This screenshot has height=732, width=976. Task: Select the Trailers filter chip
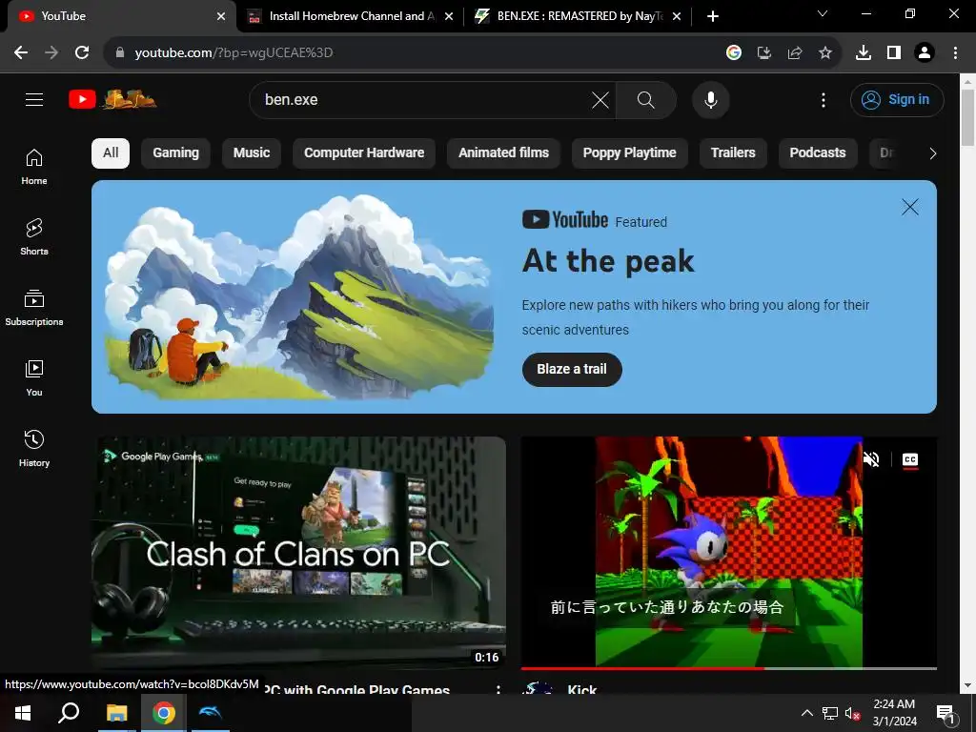pos(733,153)
